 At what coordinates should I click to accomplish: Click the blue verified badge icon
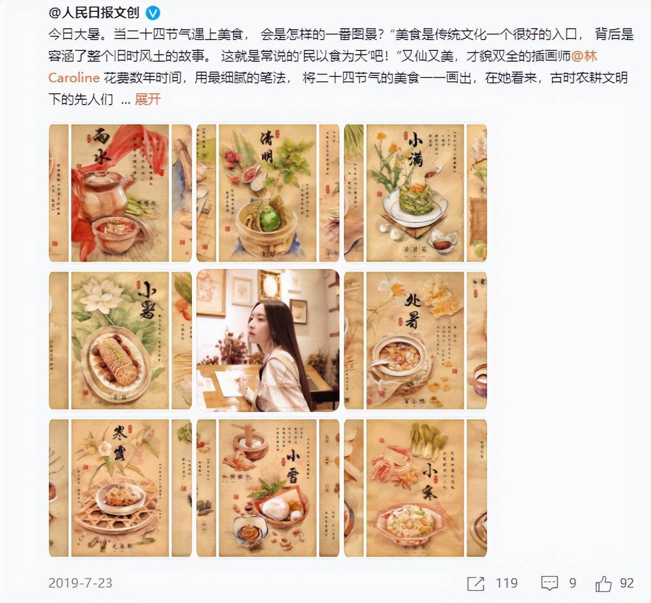pos(153,13)
